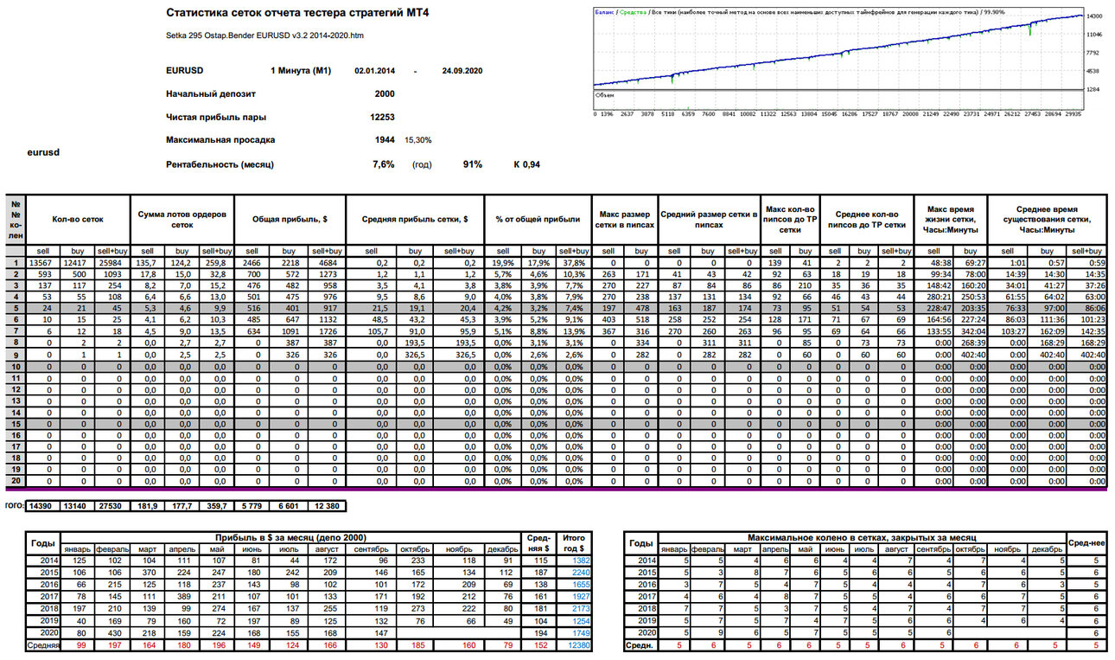Click the "% от общей прибыли" column header
Viewport: 1115px width, 660px height.
[x=536, y=220]
